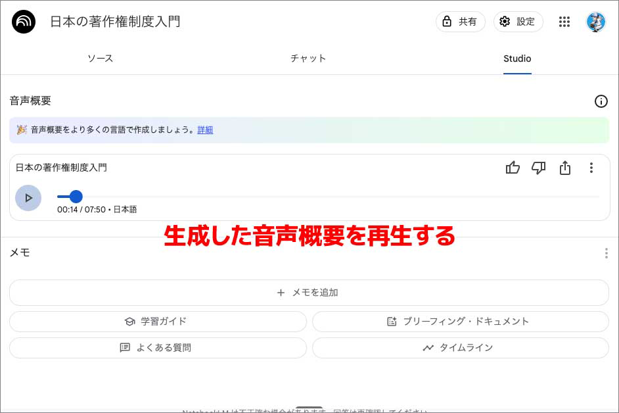This screenshot has height=413, width=619.
Task: Create a タイムライン timeline
Action: tap(460, 348)
